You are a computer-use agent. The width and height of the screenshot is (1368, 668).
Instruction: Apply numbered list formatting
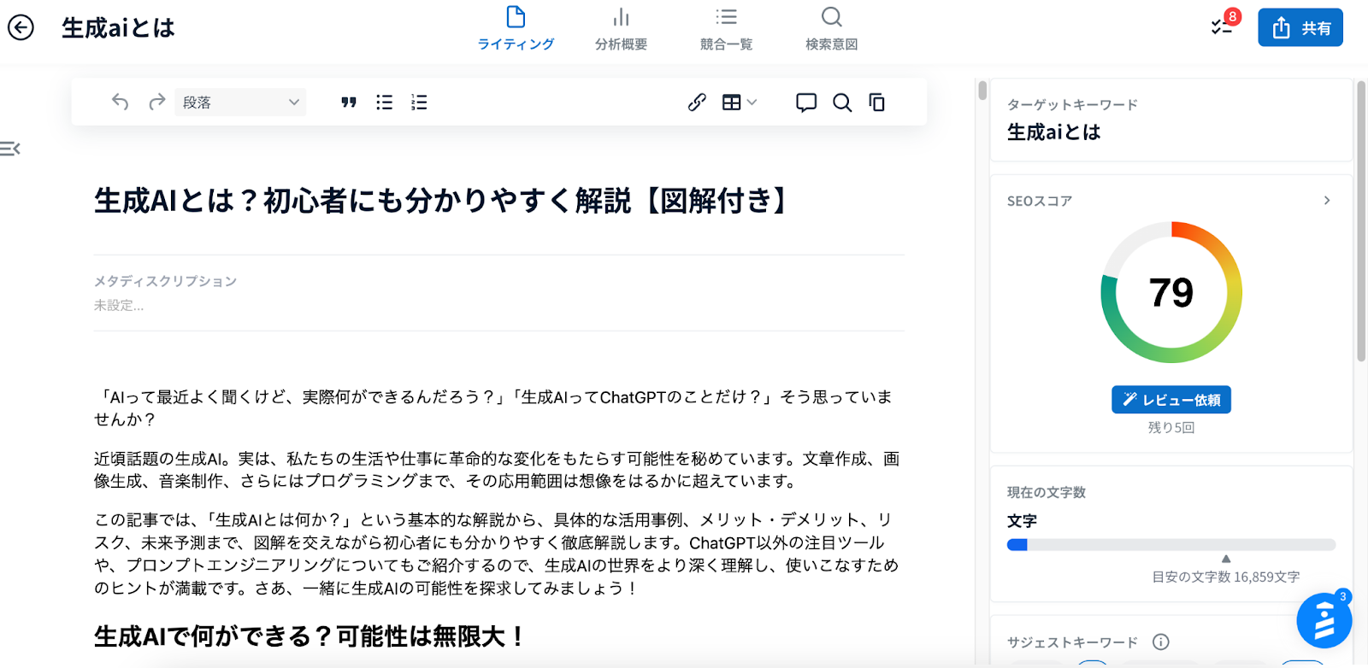tap(419, 103)
